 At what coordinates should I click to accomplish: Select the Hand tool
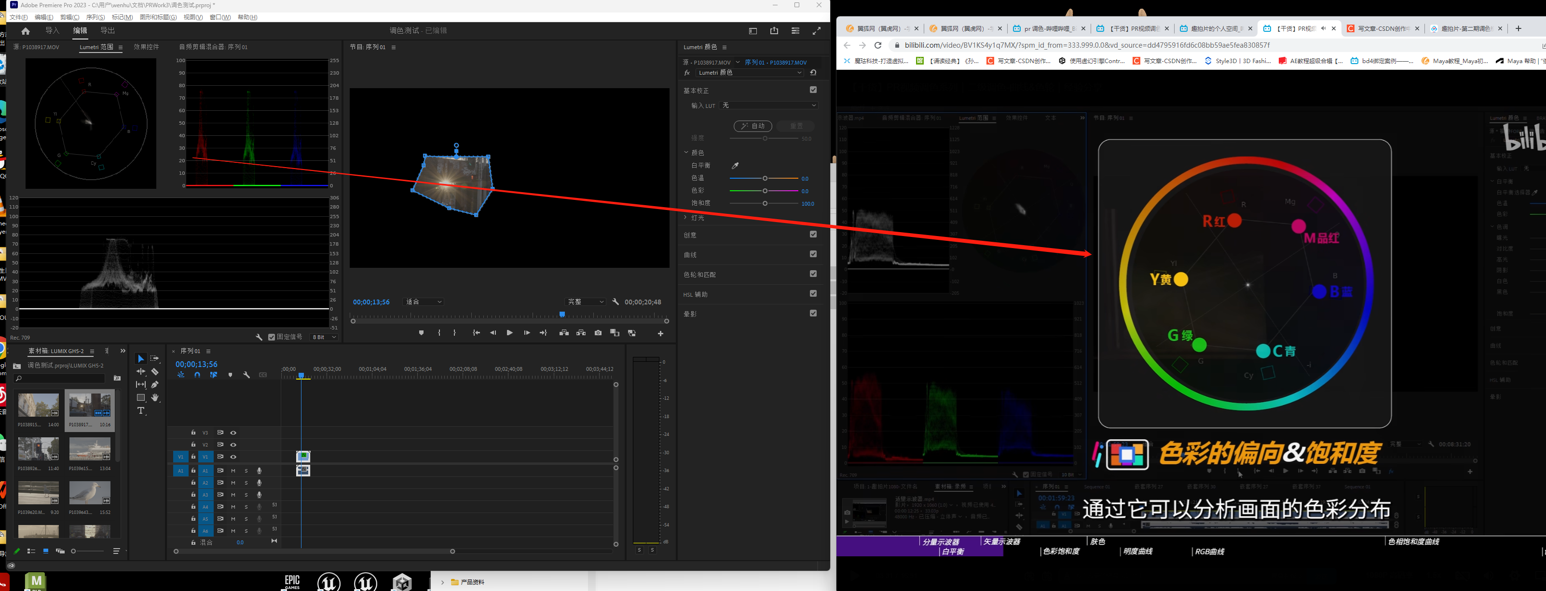coord(155,397)
